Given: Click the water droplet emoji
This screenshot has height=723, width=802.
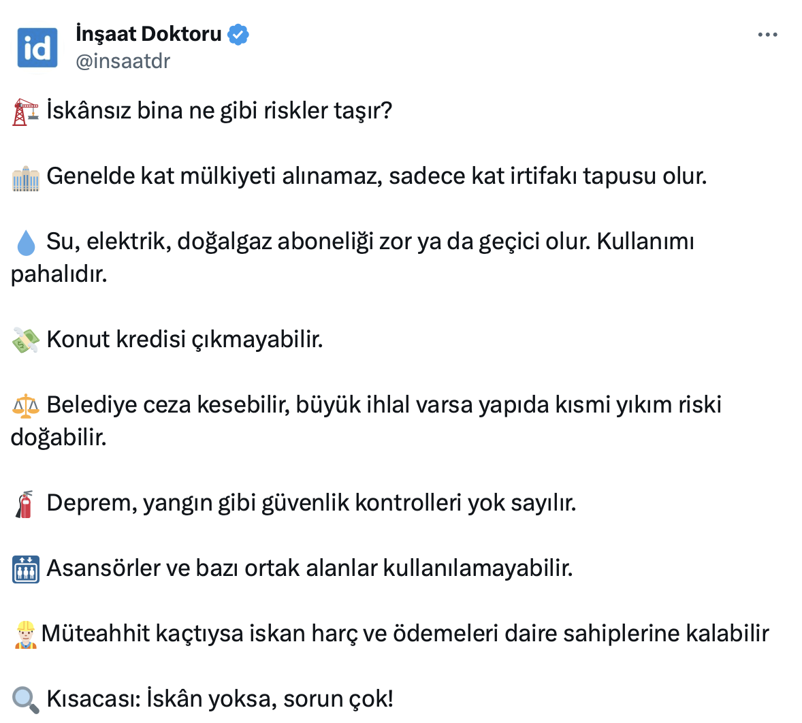Looking at the screenshot, I should [26, 242].
